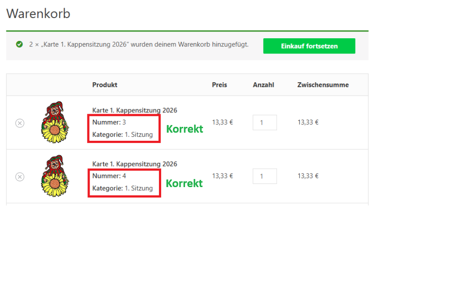The width and height of the screenshot is (461, 282).
Task: Click the Zwischensumme value for ticket Nummer 4
Action: coord(308,176)
